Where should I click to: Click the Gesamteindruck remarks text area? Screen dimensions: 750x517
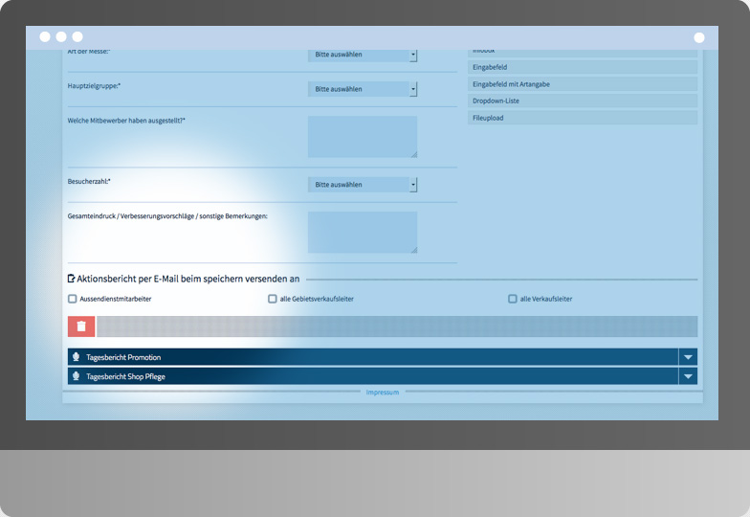[x=362, y=233]
